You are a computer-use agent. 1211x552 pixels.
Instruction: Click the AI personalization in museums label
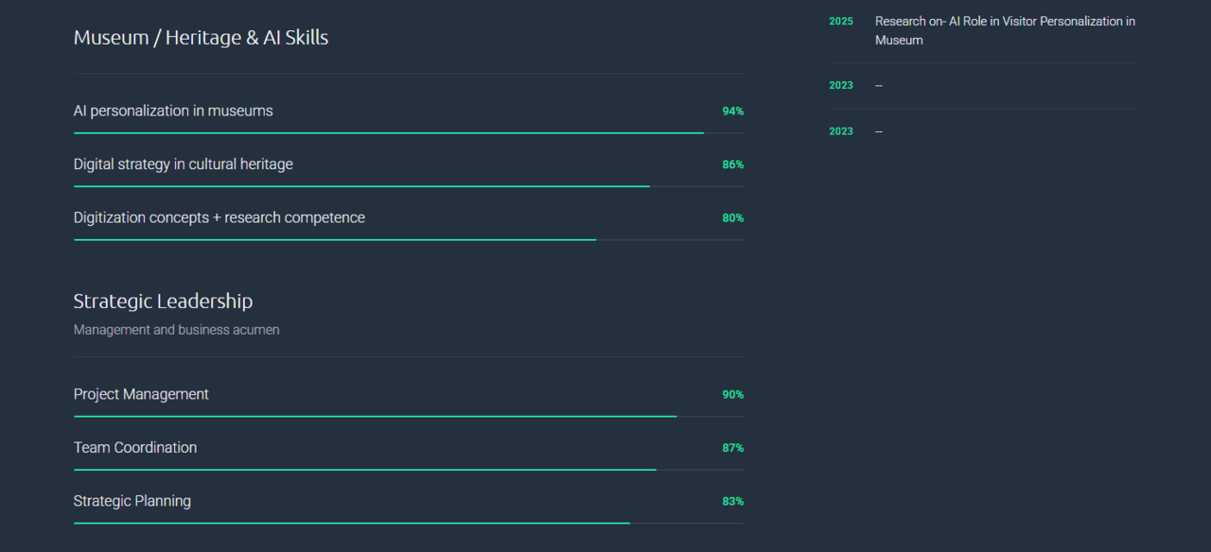coord(173,111)
